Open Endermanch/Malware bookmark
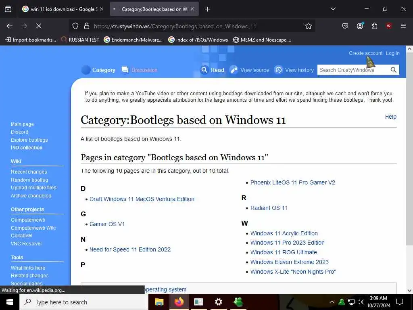 tap(133, 40)
